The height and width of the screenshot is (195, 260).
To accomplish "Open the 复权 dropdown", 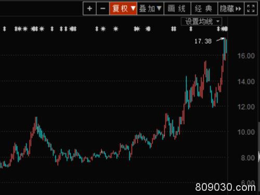I will tap(123, 8).
